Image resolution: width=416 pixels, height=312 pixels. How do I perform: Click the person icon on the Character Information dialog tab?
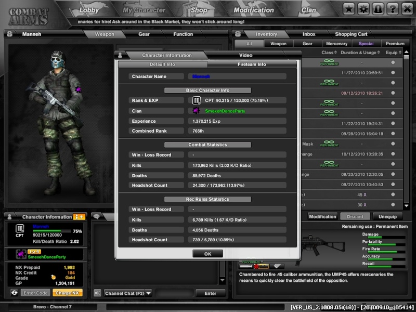pos(120,55)
